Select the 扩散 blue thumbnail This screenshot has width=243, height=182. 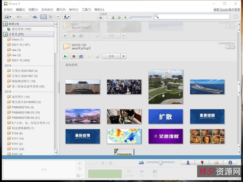pyautogui.click(x=166, y=116)
